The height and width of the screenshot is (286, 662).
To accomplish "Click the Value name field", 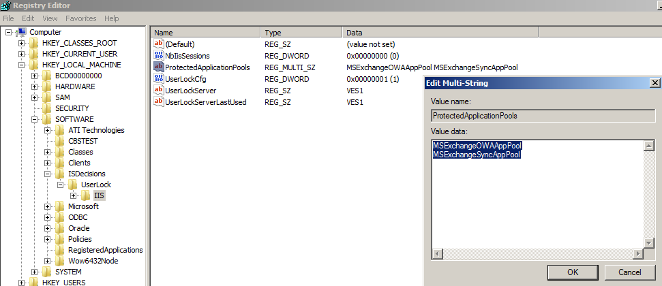I will pyautogui.click(x=543, y=116).
